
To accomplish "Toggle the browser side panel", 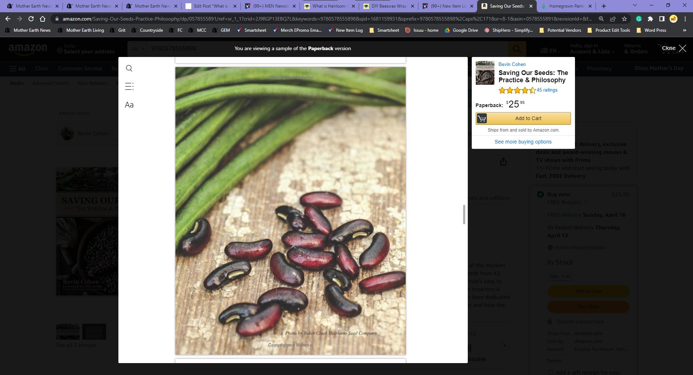I will coord(662,19).
